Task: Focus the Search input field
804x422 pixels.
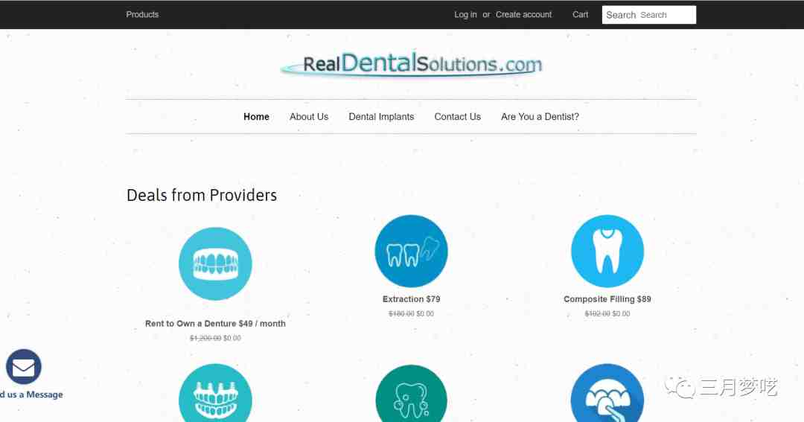Action: click(649, 15)
